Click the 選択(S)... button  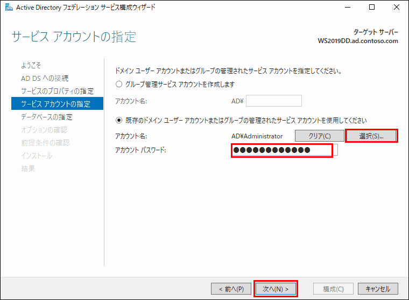(x=371, y=136)
